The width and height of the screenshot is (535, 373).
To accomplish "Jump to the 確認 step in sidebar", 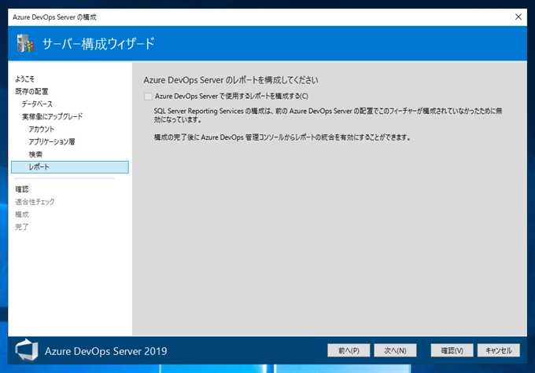I will click(x=22, y=189).
